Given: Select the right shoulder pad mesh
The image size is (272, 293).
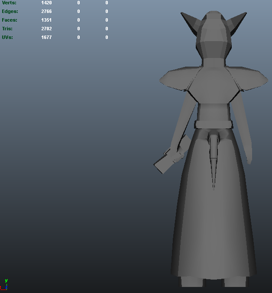Looking at the screenshot, I should point(249,78).
